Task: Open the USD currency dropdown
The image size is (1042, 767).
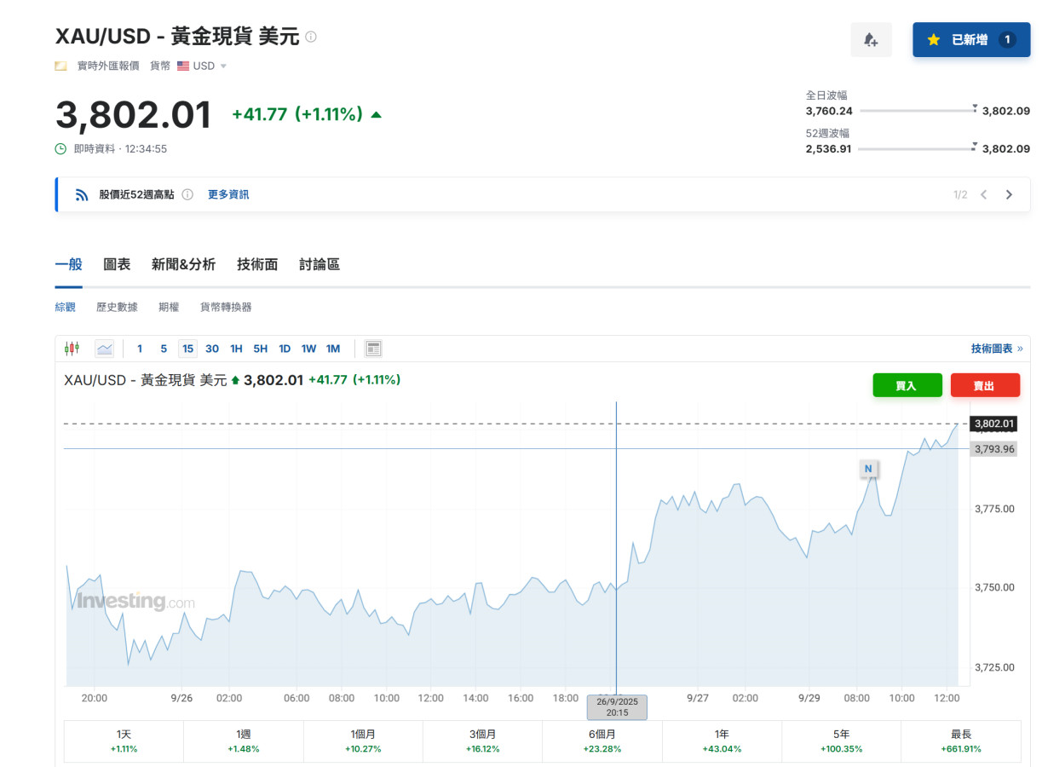Action: tap(203, 66)
